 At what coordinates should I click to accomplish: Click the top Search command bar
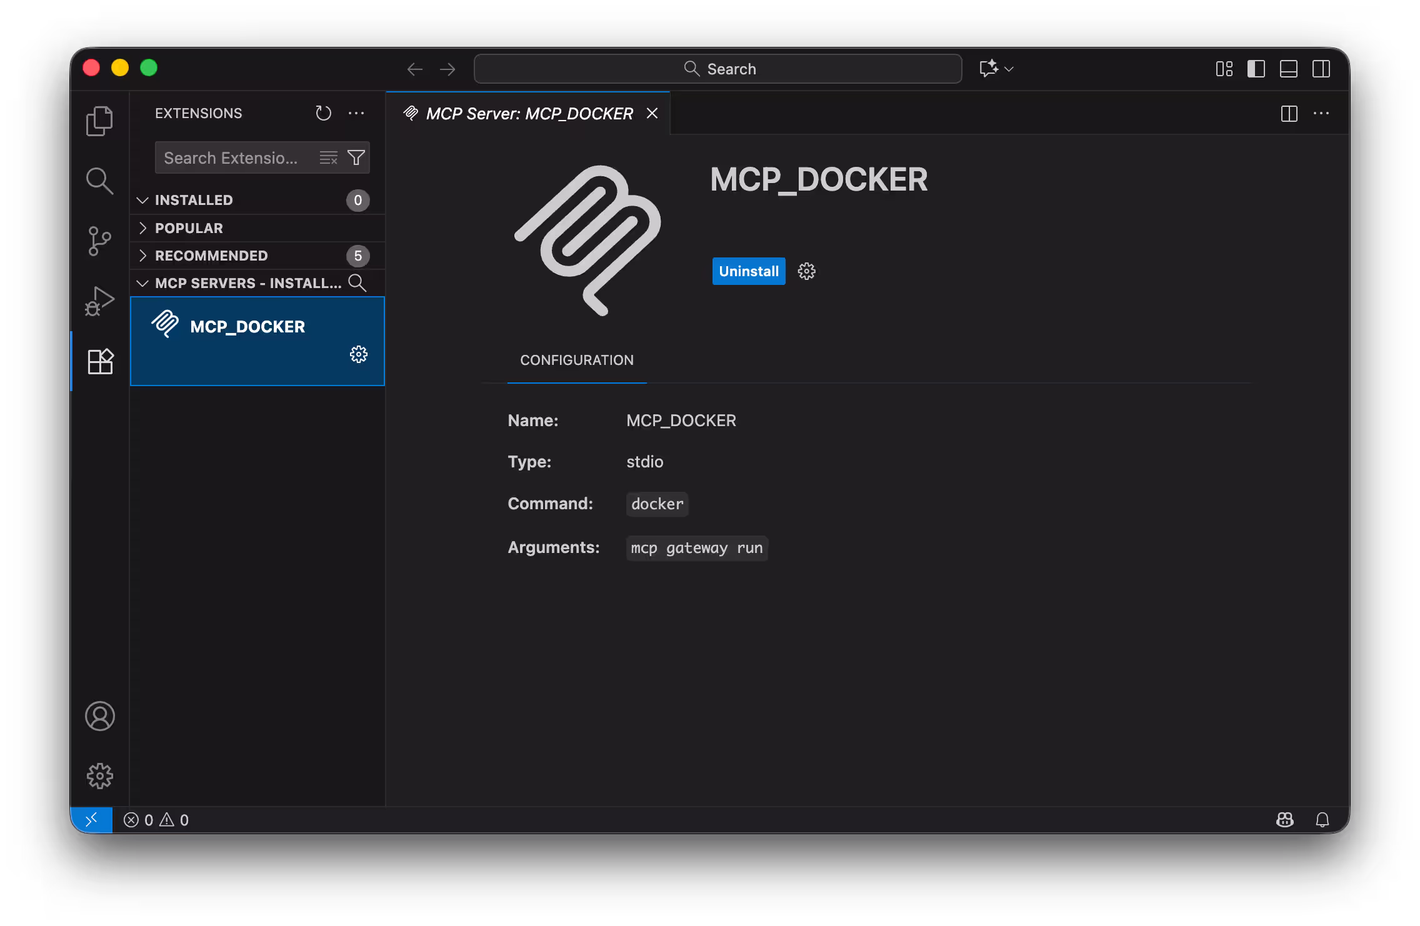point(717,69)
